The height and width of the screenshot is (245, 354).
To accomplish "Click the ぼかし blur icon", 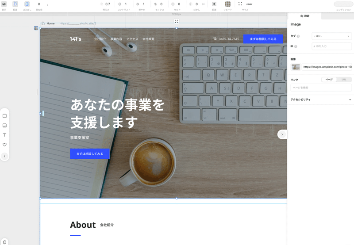I will tap(191, 4).
